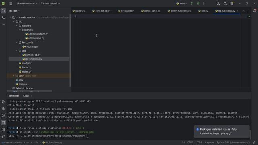Screen dimensions: 258x145
Task: Expand the venv folder
Action: tap(13, 76)
